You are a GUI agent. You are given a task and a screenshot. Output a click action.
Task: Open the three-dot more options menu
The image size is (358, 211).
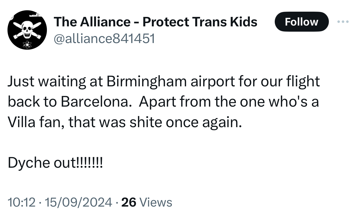(x=343, y=22)
